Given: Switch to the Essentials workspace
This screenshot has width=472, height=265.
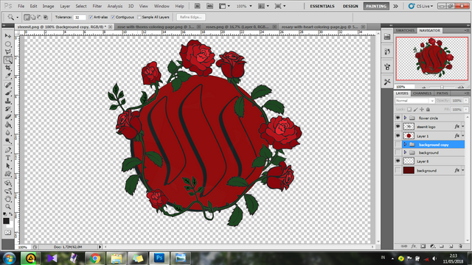Looking at the screenshot, I should click(x=322, y=6).
